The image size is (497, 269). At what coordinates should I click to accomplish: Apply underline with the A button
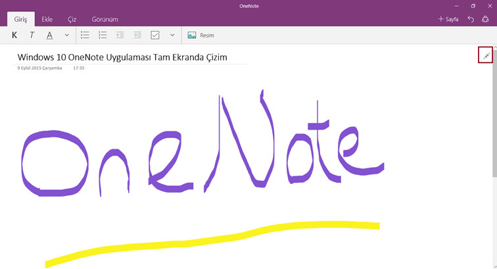(x=49, y=36)
